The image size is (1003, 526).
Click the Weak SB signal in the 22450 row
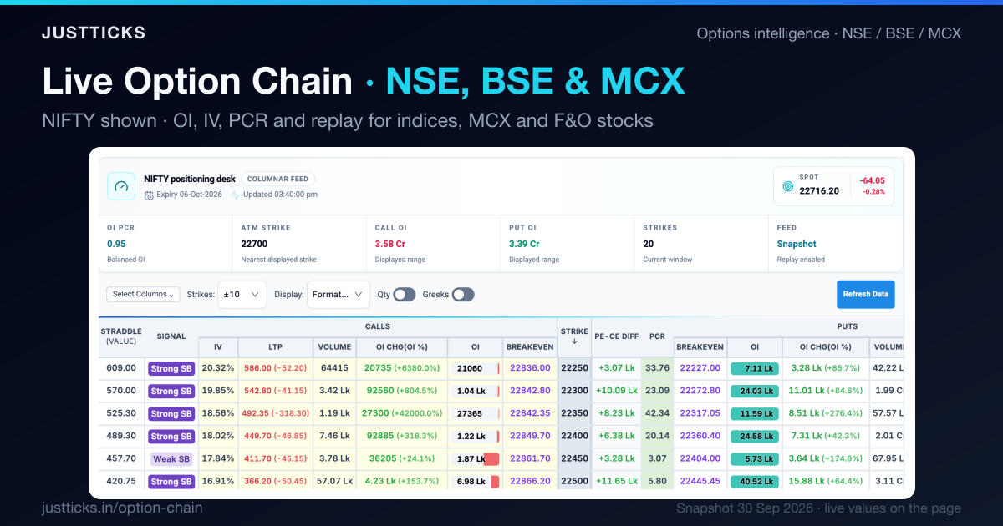[171, 458]
